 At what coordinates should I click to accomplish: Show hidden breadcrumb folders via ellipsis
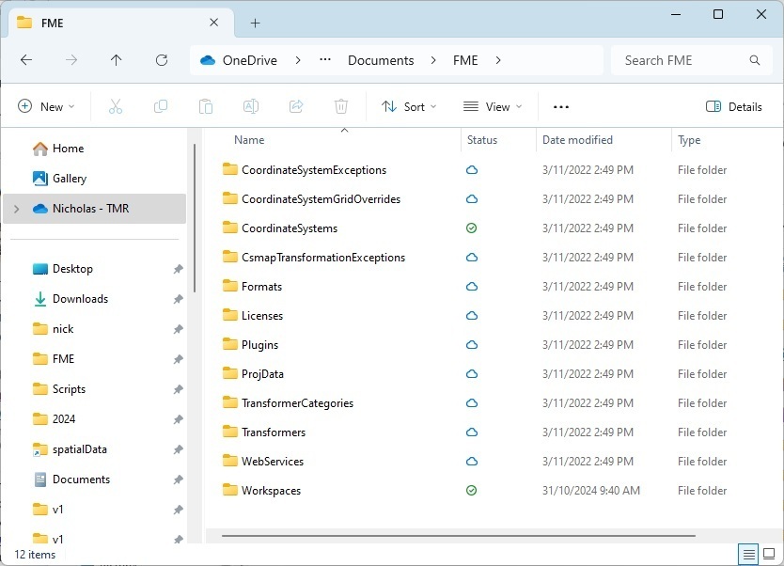click(x=325, y=60)
